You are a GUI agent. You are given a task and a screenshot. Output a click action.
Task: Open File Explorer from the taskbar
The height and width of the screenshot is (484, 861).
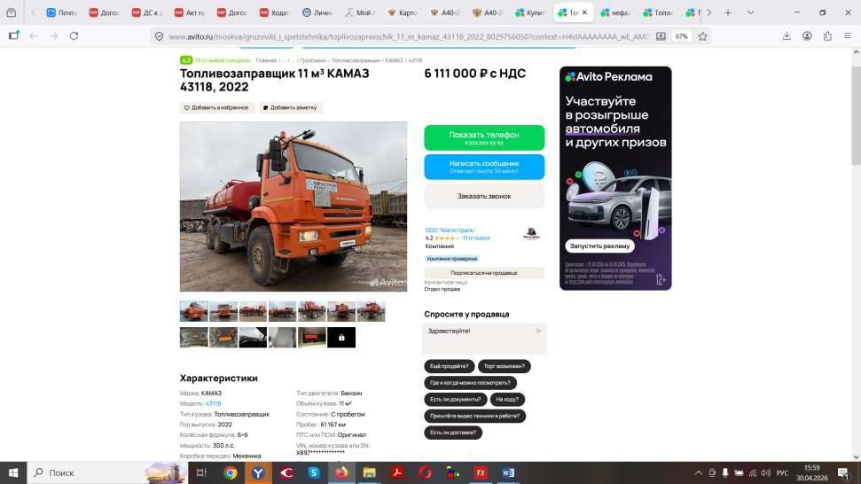tap(369, 472)
